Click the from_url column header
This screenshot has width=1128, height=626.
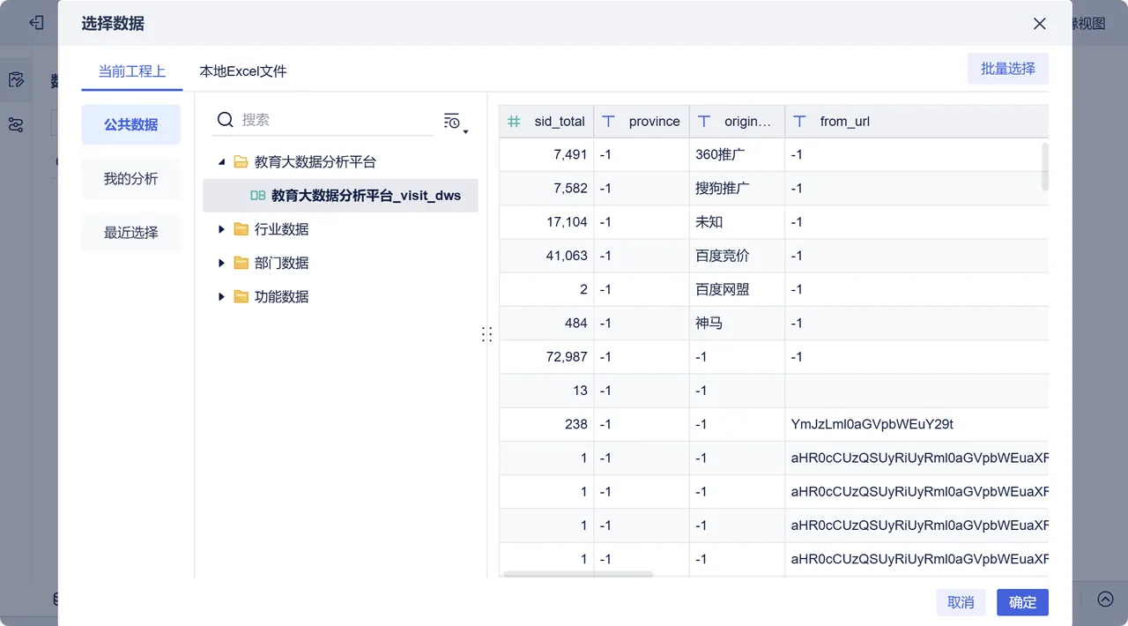click(x=916, y=122)
